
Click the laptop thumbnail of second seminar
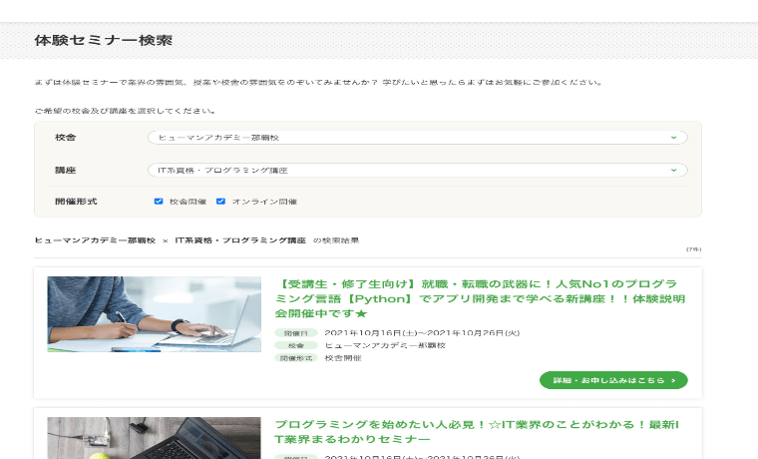pos(155,438)
